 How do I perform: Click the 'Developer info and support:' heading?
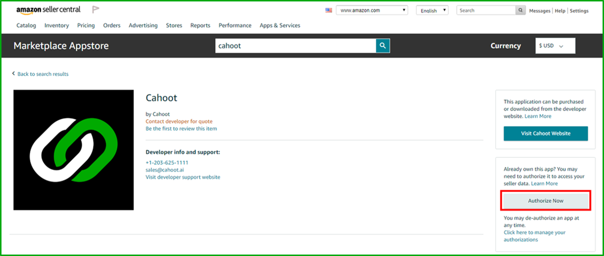pos(183,152)
